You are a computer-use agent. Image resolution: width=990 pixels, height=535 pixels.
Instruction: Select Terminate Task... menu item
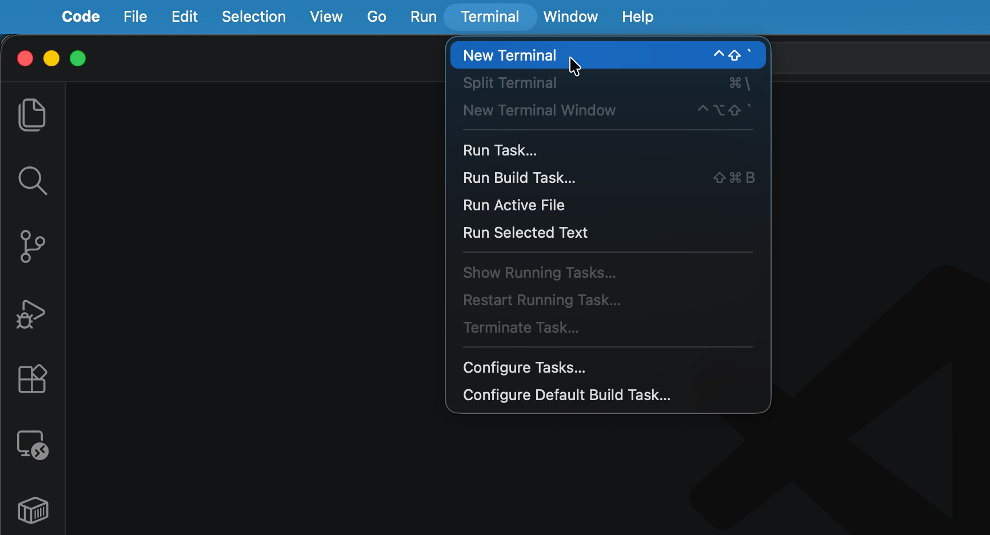point(608,328)
